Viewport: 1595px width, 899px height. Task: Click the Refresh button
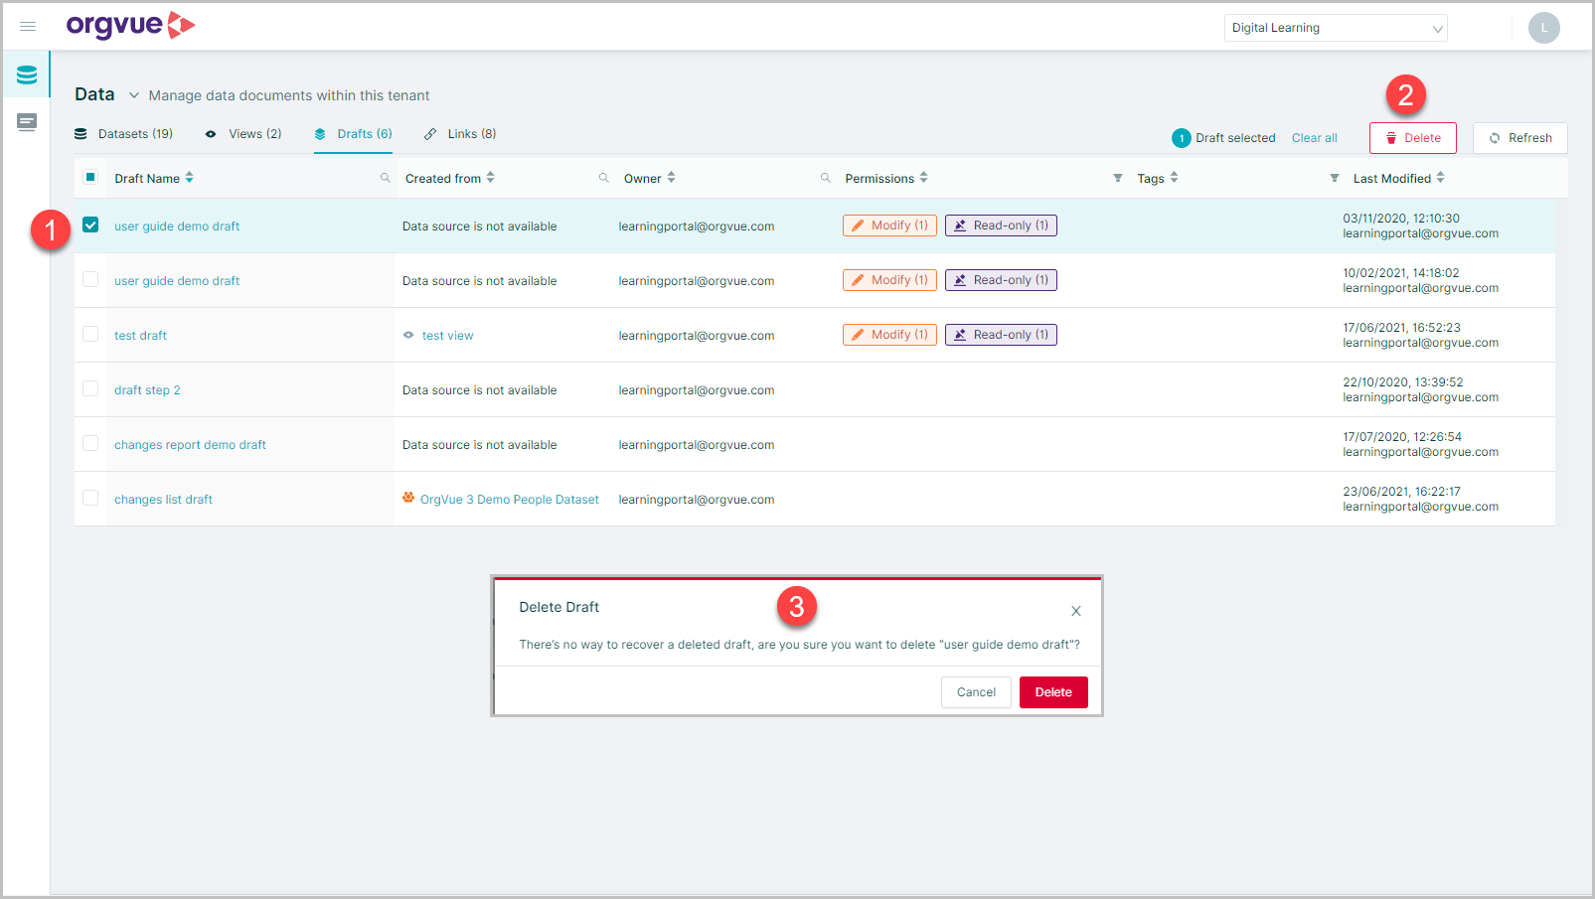pos(1519,138)
